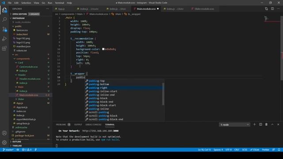Maximize the panel with chevron up icon
This screenshot has width=283, height=159.
pyautogui.click(x=272, y=125)
